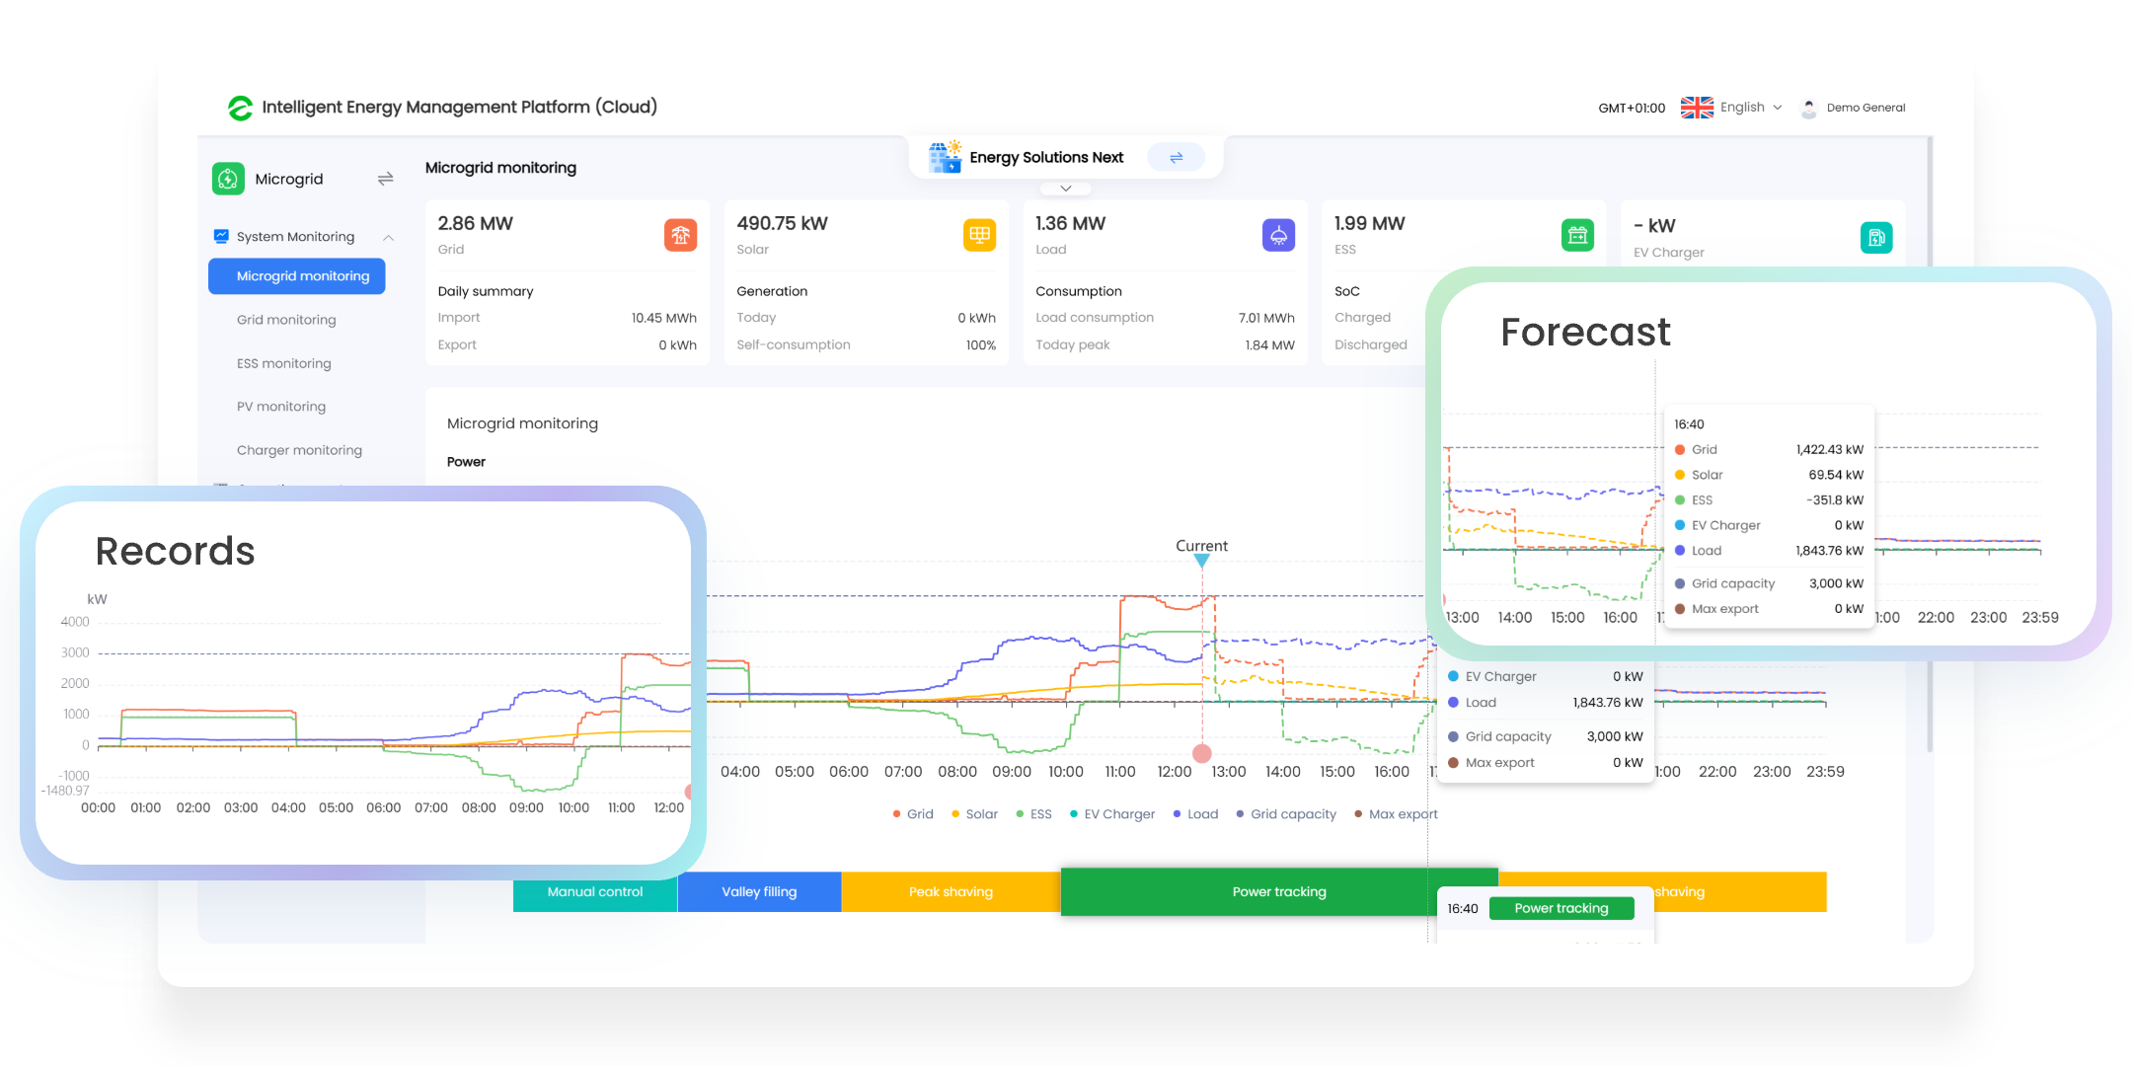Toggle Grid series in chart legend
Image resolution: width=2132 pixels, height=1066 pixels.
913,814
